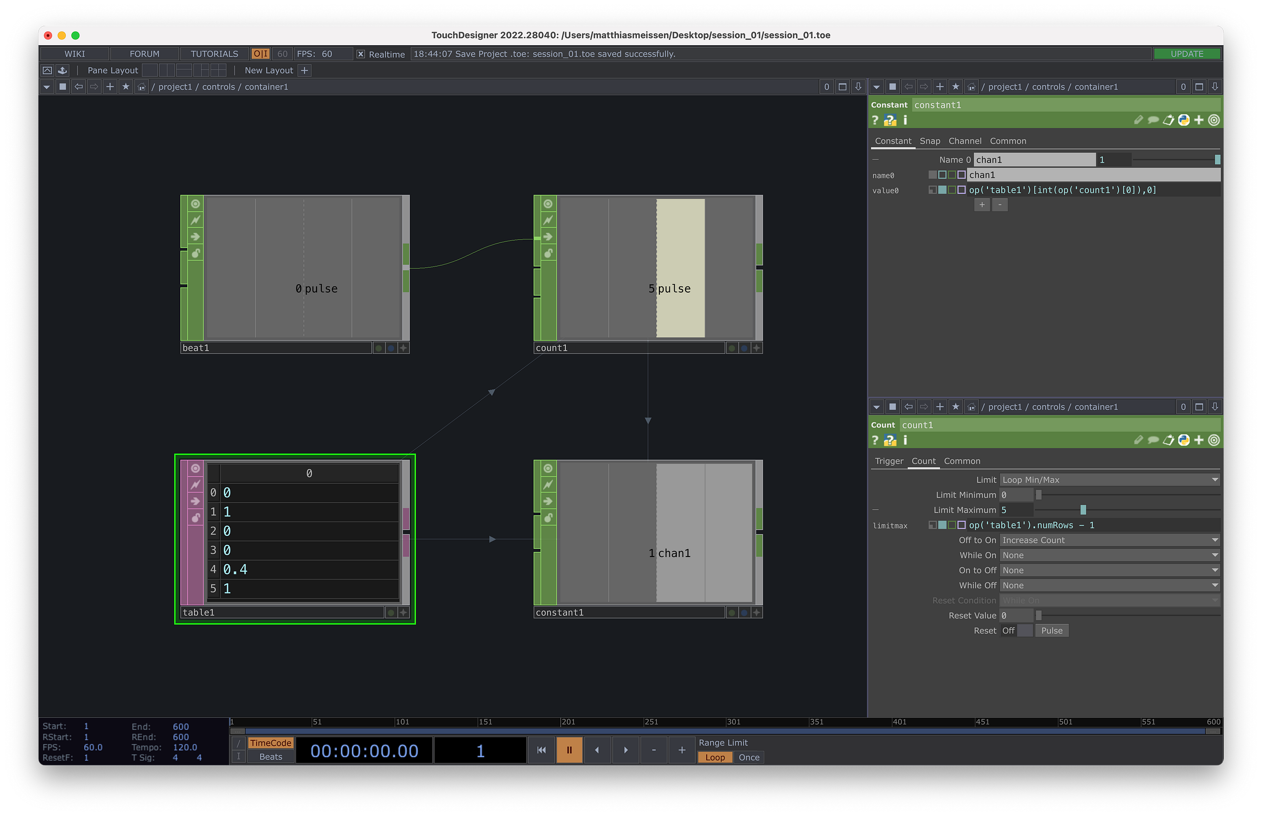Click the info icon in the Count parameters
Image resolution: width=1262 pixels, height=816 pixels.
coord(905,440)
